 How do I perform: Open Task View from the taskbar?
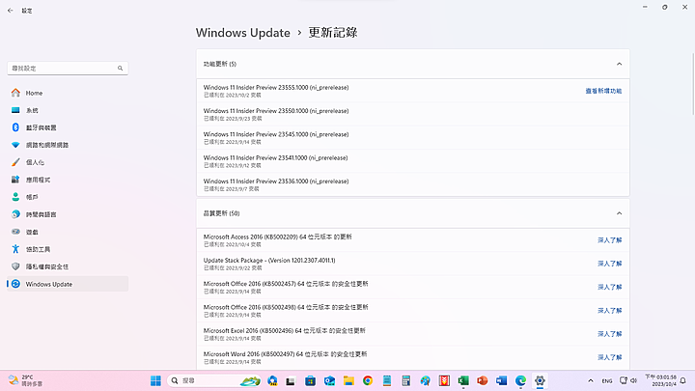291,380
